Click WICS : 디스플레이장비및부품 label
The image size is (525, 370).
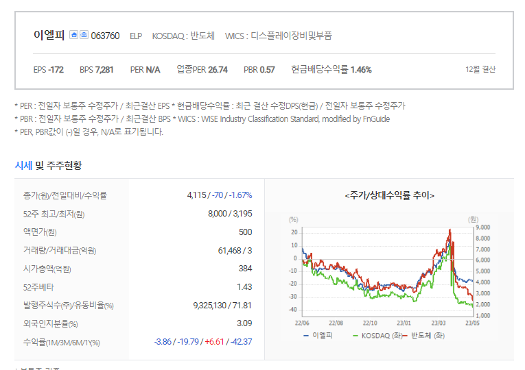(x=278, y=36)
